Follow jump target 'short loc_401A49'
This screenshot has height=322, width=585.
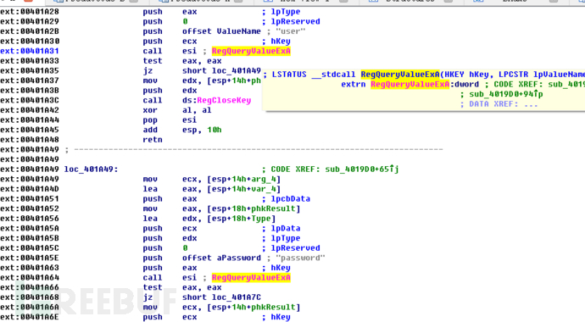tap(221, 71)
